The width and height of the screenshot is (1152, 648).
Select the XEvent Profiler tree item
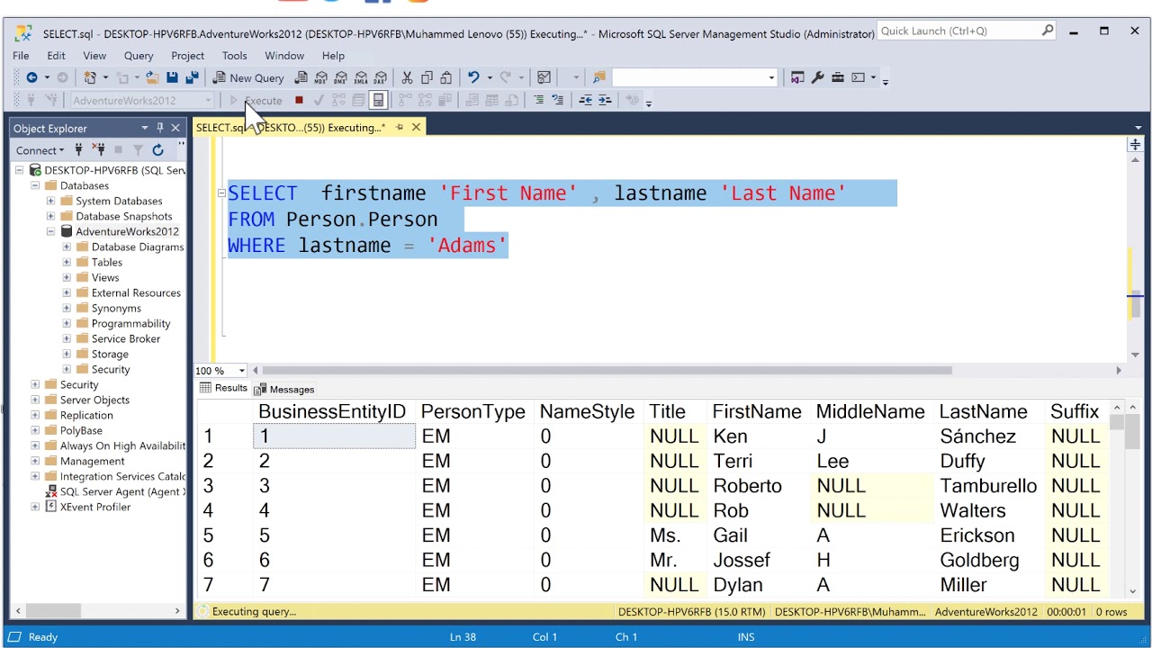(x=95, y=507)
